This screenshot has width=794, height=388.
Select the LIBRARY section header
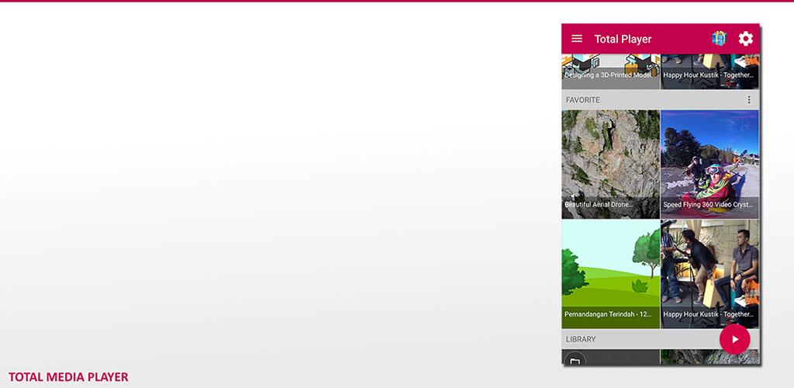(581, 339)
